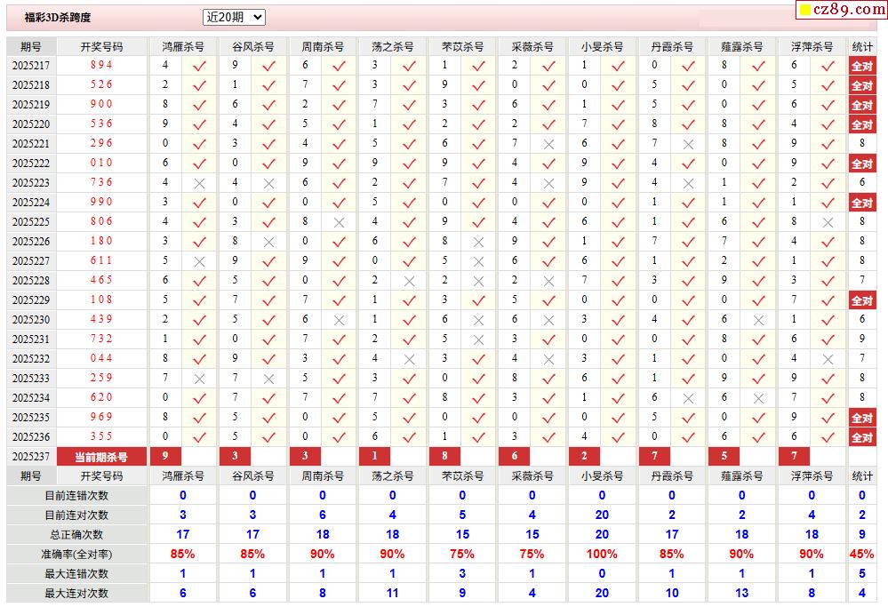Click the red 全对 badge in row 2025224

862,203
